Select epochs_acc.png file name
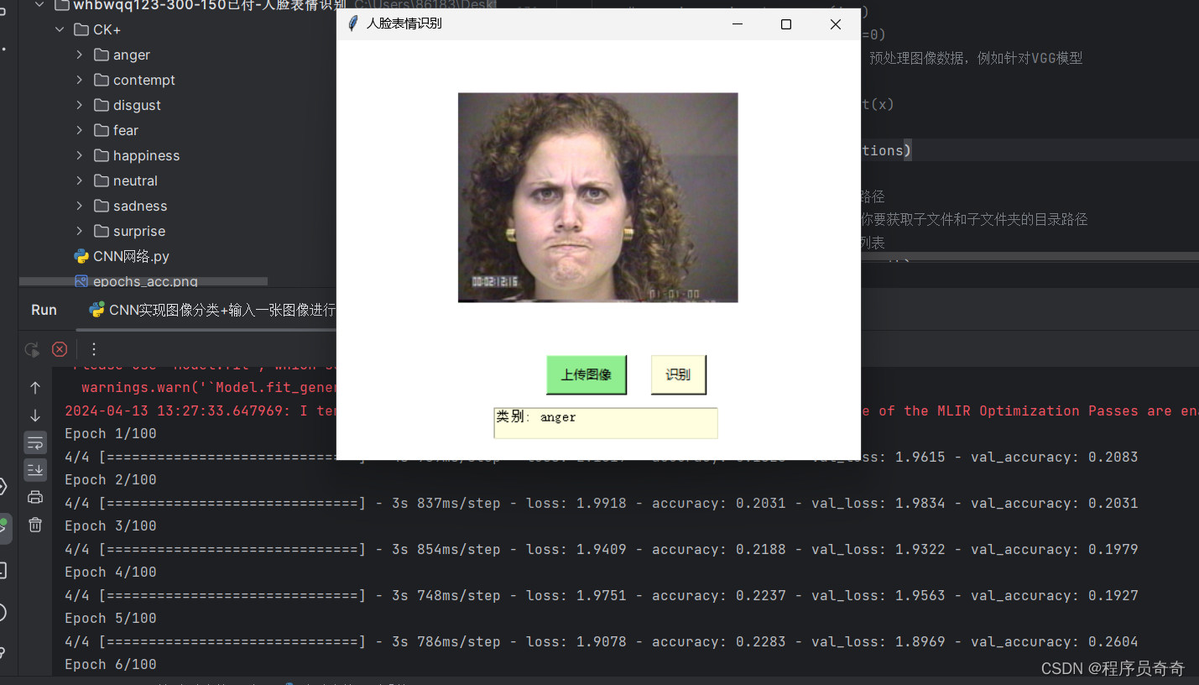 [x=145, y=281]
